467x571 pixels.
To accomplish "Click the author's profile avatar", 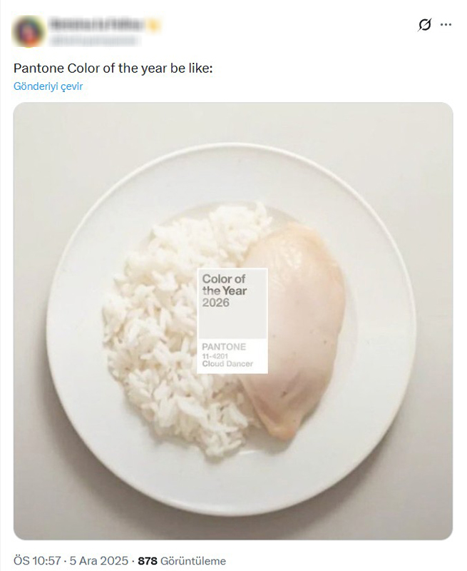I will [x=28, y=31].
